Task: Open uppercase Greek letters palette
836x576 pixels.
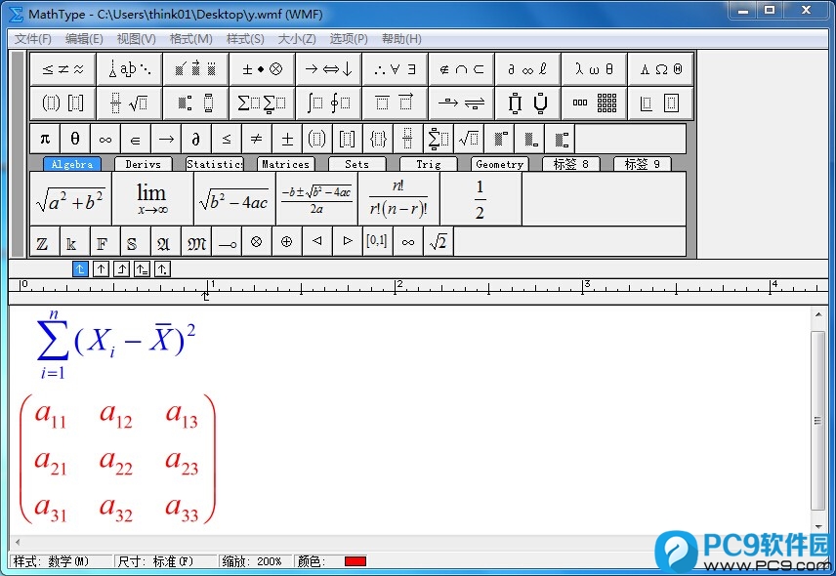Action: 660,68
